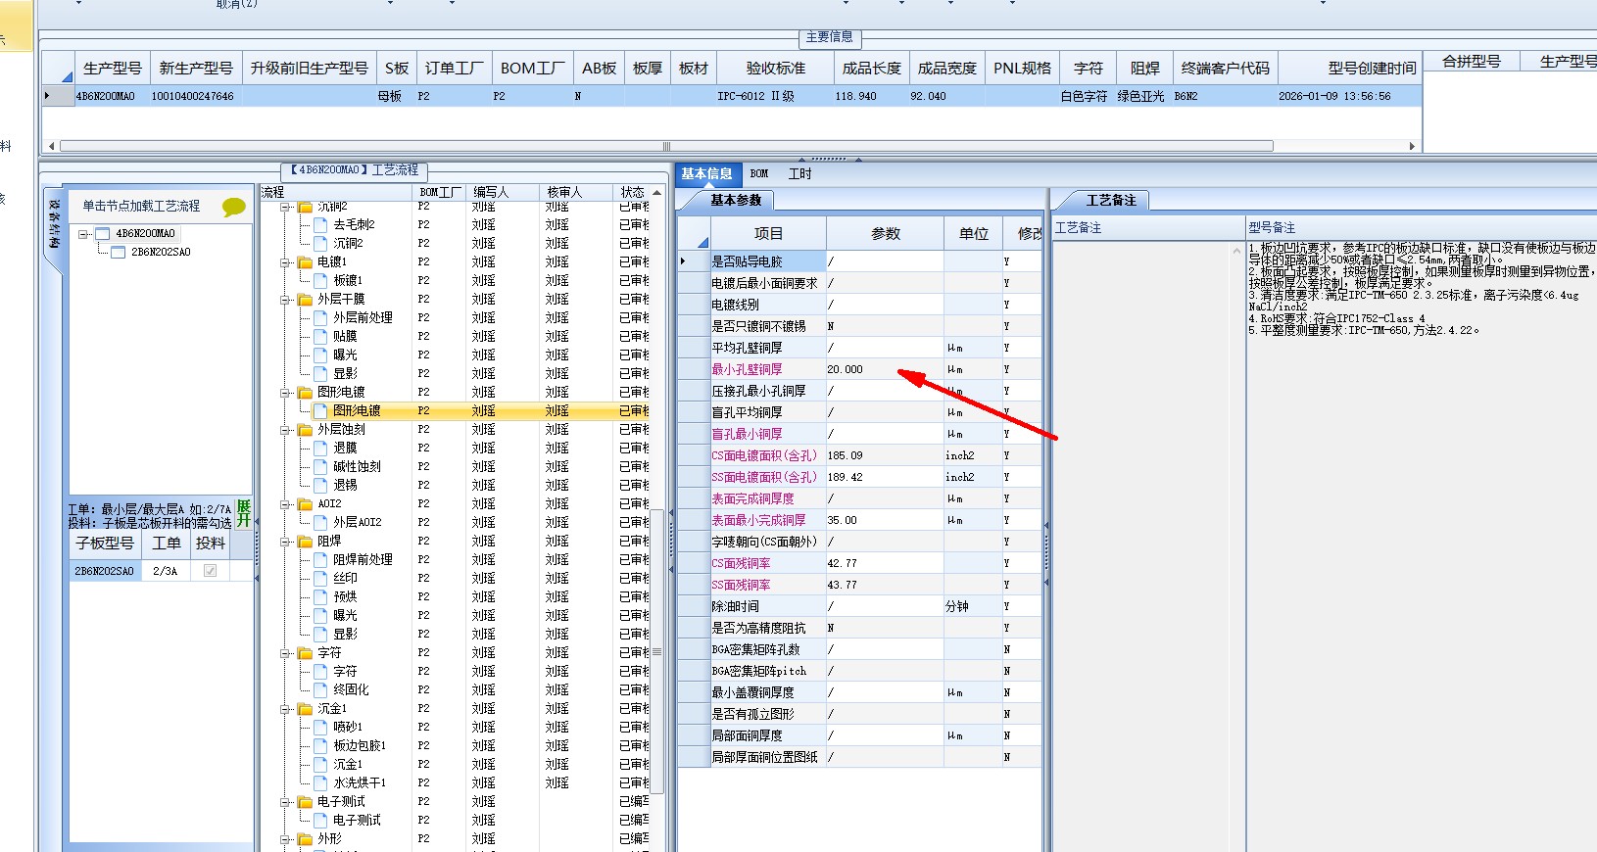Click the folder icon of 电子测试

coord(305,802)
